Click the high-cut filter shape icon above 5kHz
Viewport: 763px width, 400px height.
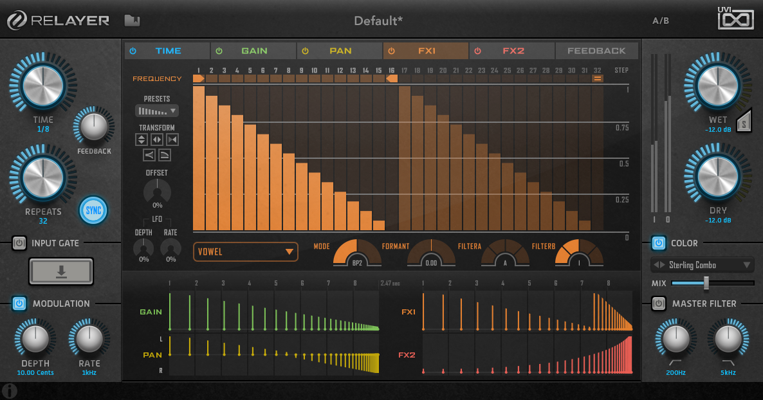[728, 363]
